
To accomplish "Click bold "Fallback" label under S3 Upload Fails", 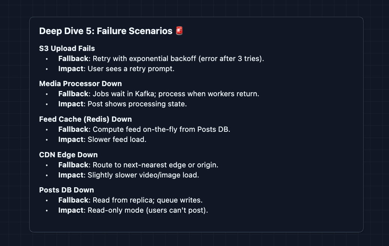I will coord(73,59).
